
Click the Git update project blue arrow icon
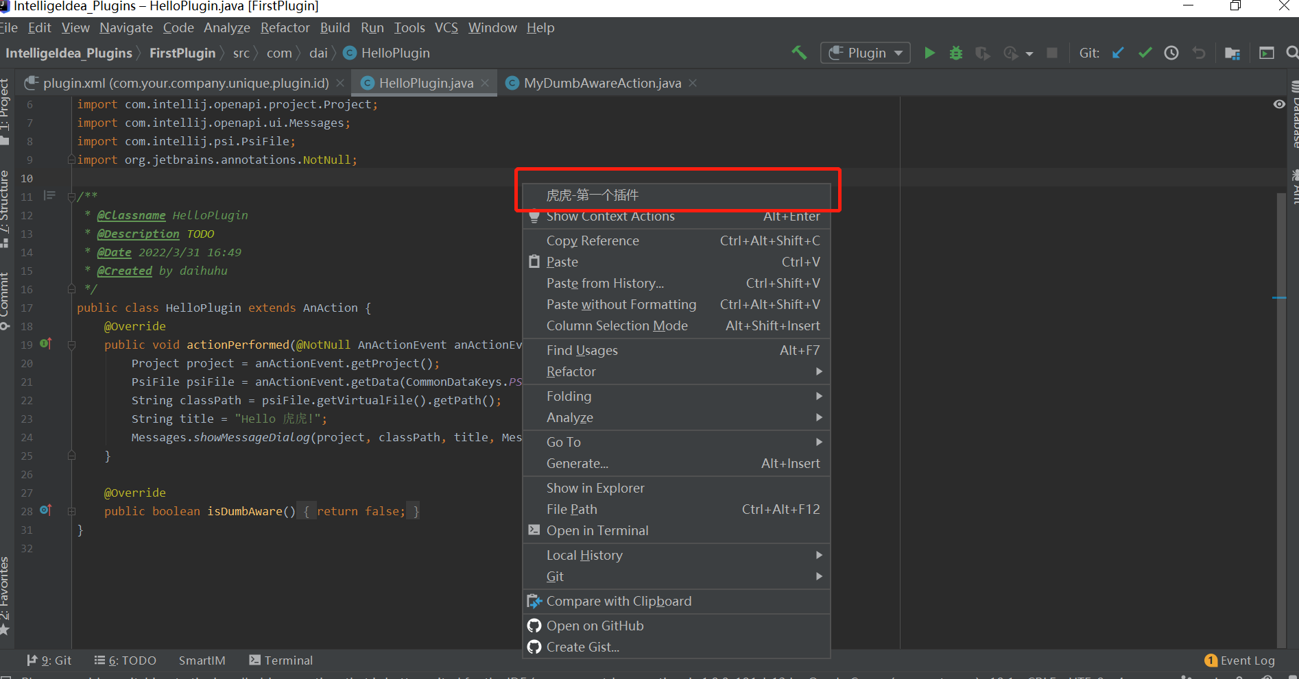click(1118, 52)
